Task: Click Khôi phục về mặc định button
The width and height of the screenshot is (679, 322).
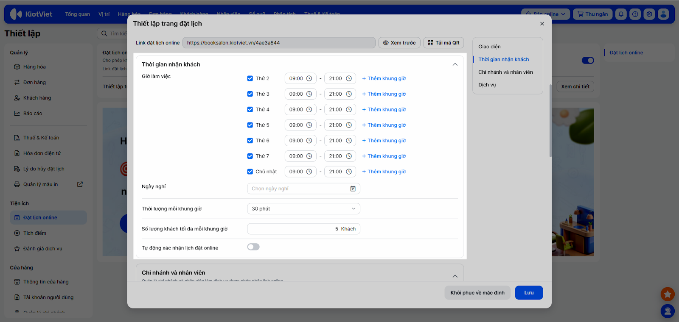Action: point(477,293)
